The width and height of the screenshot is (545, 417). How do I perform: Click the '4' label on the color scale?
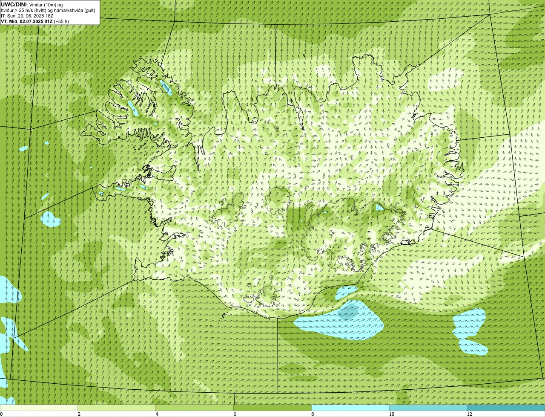(x=157, y=414)
